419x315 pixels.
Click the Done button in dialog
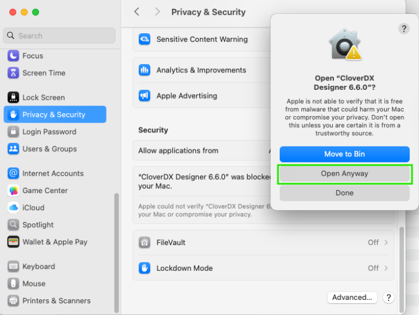344,193
